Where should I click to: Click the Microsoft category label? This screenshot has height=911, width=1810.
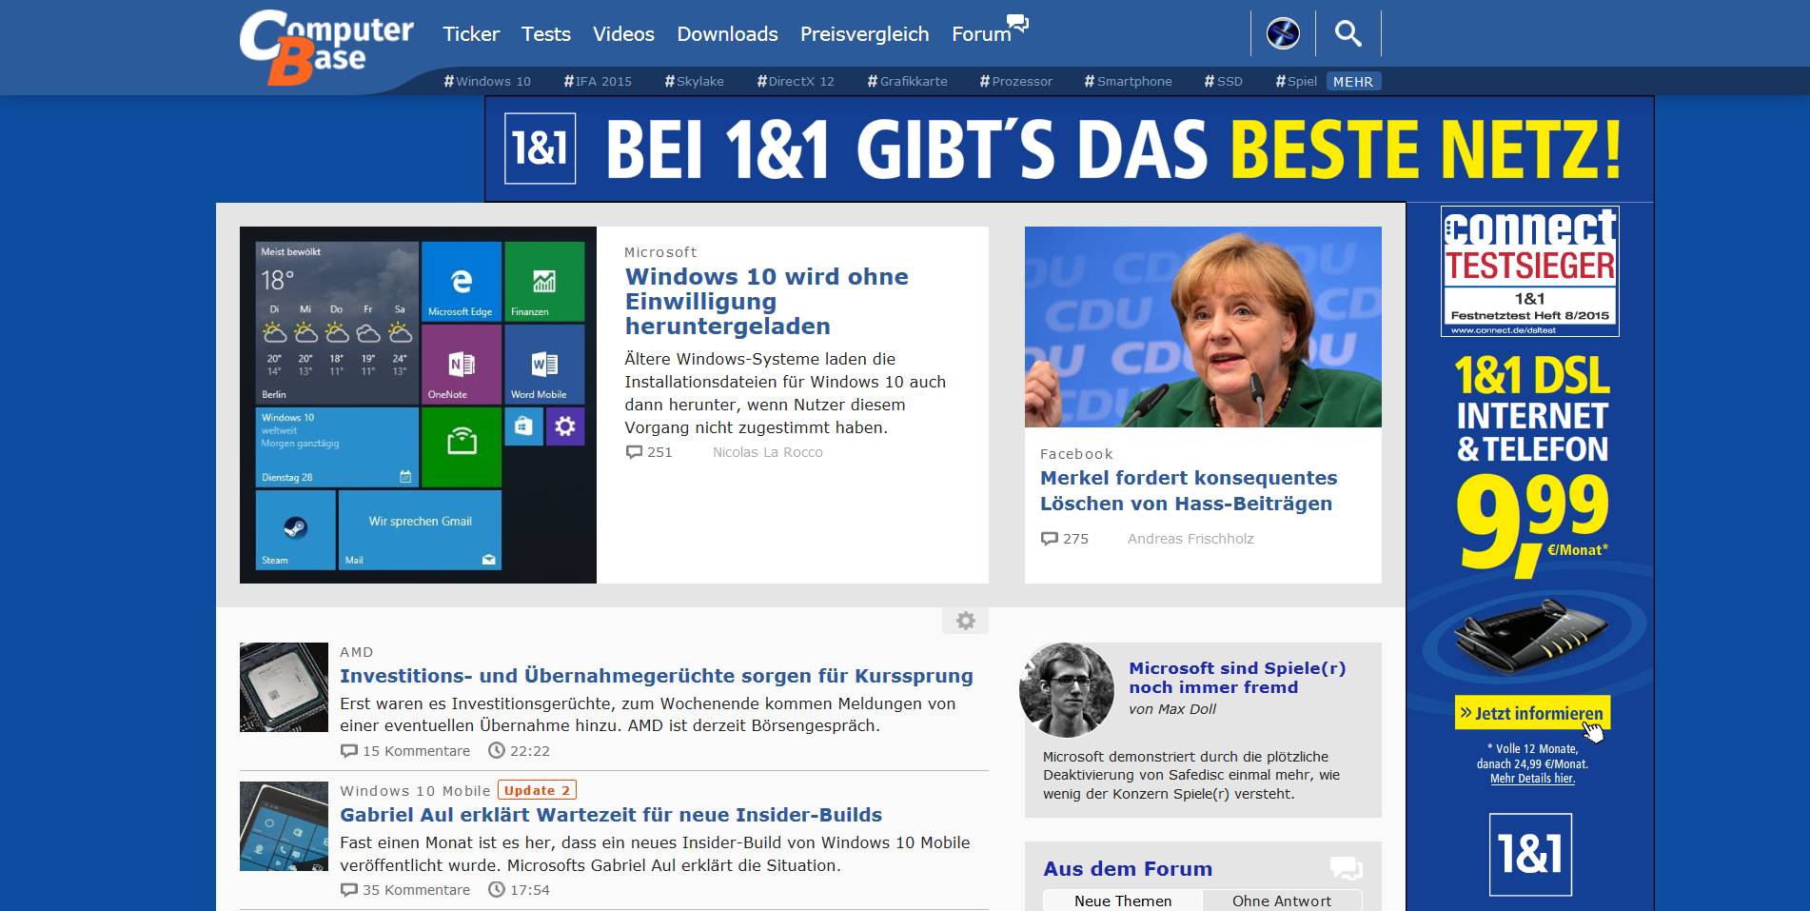(660, 252)
